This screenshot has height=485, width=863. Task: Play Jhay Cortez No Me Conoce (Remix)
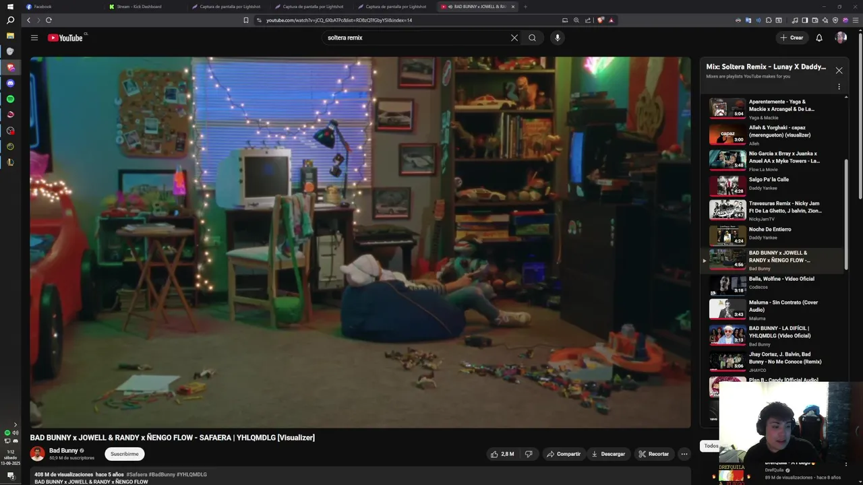coord(775,361)
